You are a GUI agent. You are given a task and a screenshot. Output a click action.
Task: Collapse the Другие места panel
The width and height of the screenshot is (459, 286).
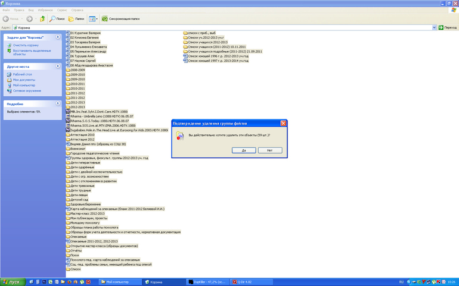click(58, 67)
